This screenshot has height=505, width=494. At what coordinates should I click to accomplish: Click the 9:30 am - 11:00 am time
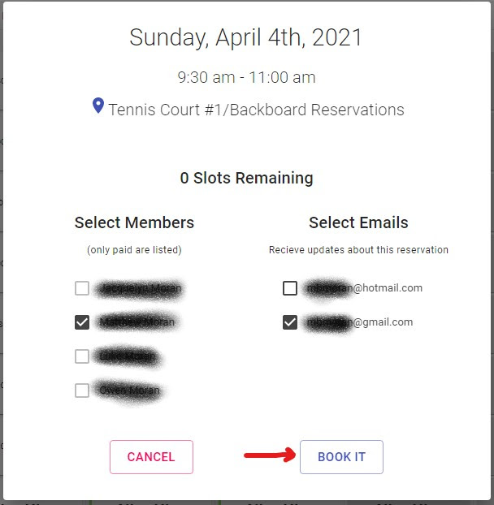[x=246, y=78]
